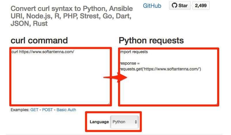Image resolution: width=231 pixels, height=135 pixels.
Task: Open the 2,499 stargazers count
Action: coord(200,5)
